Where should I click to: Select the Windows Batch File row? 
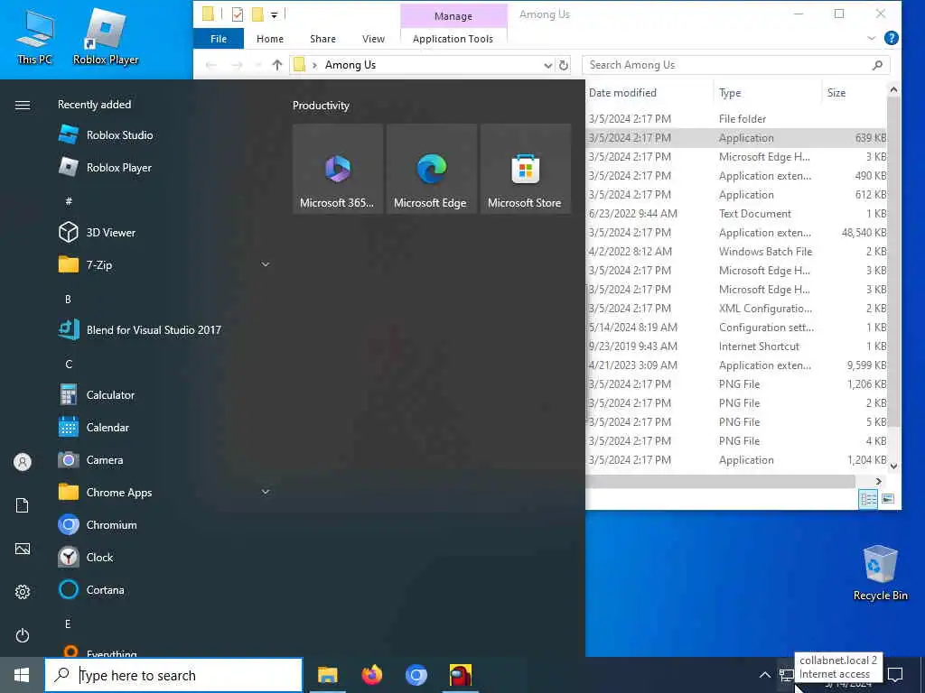737,251
